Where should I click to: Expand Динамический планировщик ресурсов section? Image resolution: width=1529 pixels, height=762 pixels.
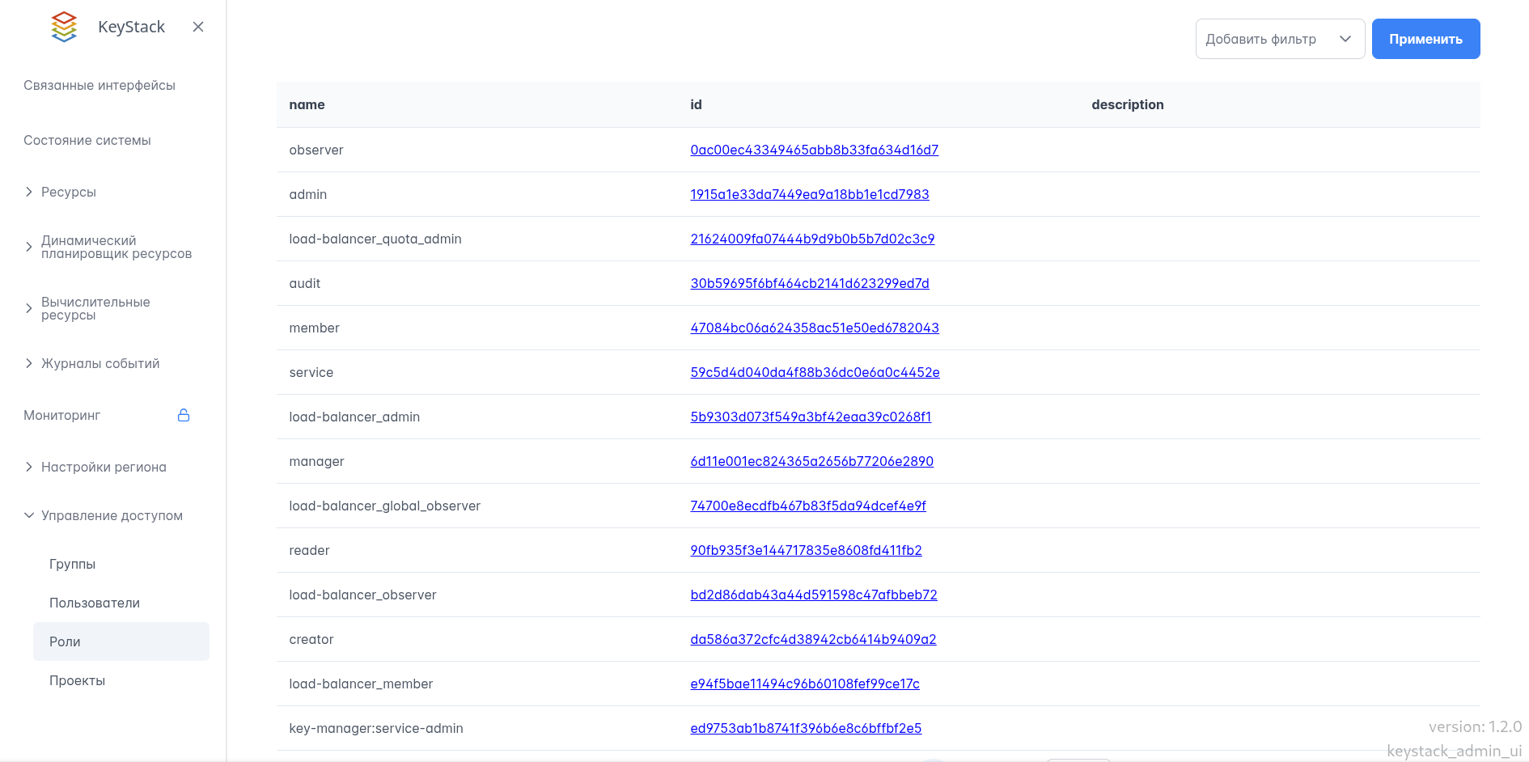tap(116, 247)
